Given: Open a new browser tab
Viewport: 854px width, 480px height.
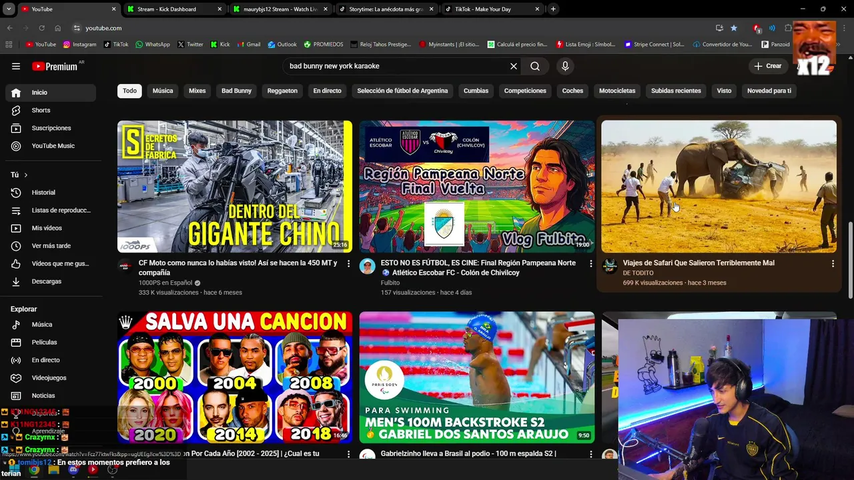Looking at the screenshot, I should [553, 9].
